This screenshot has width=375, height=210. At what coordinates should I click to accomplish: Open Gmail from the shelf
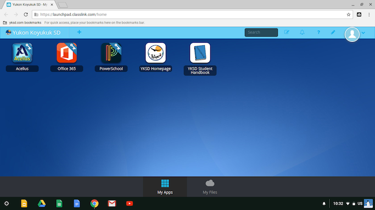point(112,203)
